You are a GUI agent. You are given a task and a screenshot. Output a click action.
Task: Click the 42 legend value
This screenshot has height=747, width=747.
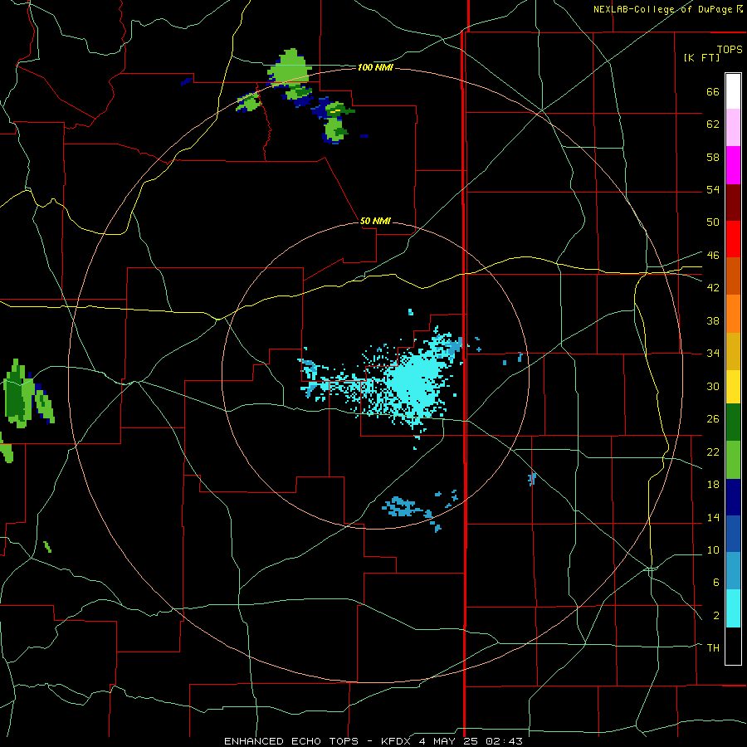[713, 287]
